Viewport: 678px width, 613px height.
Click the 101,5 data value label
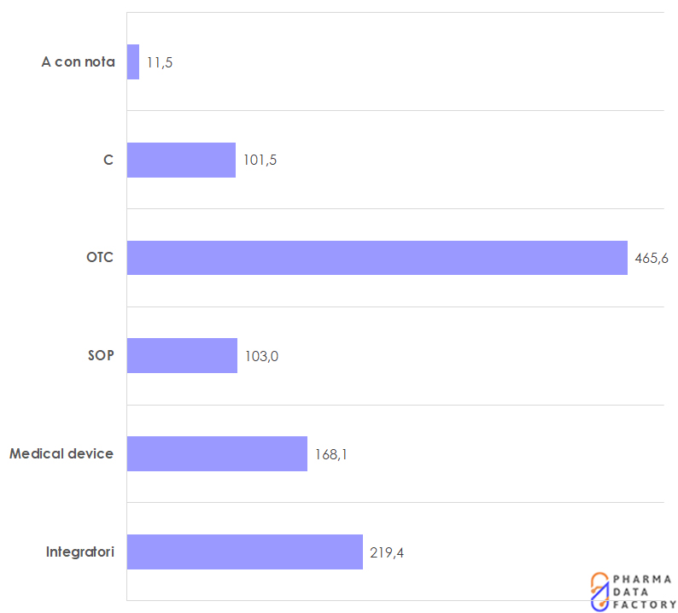click(x=260, y=161)
